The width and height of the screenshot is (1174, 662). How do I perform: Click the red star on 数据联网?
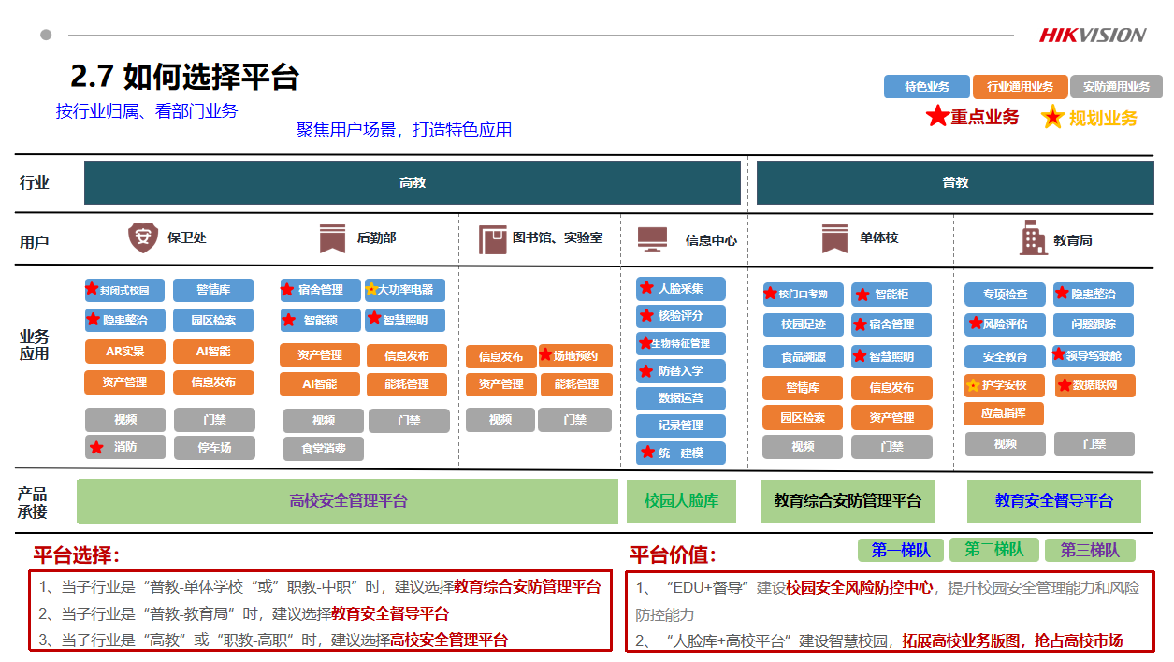point(1064,384)
